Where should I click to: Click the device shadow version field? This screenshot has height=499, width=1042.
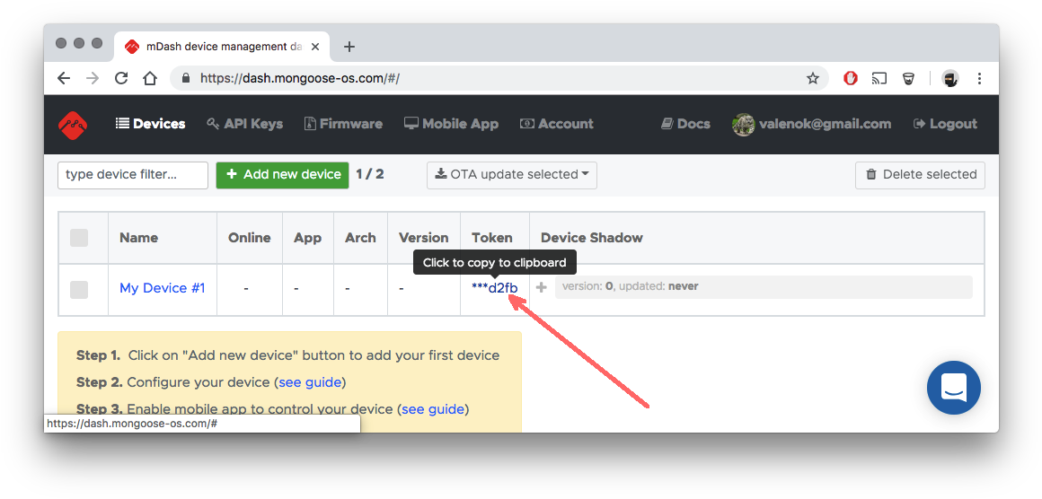pyautogui.click(x=764, y=287)
